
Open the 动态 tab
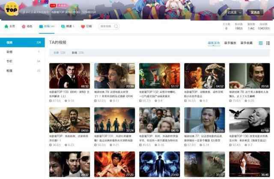point(27,27)
